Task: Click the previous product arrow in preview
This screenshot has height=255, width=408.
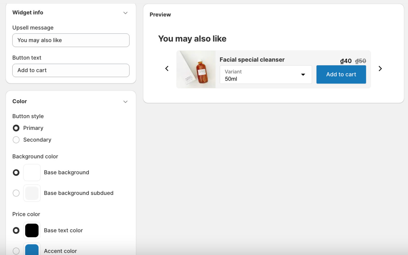Action: click(x=167, y=69)
